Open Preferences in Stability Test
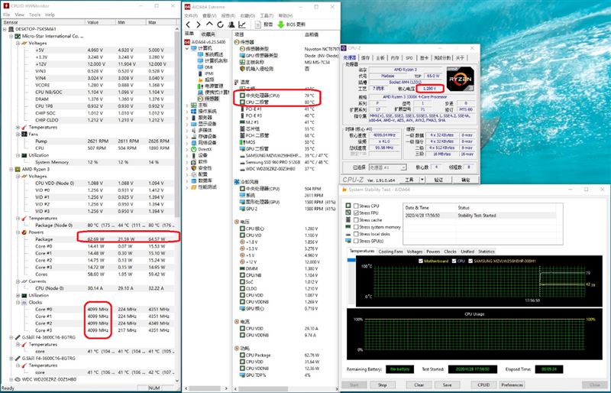This screenshot has height=393, width=611. pos(512,385)
